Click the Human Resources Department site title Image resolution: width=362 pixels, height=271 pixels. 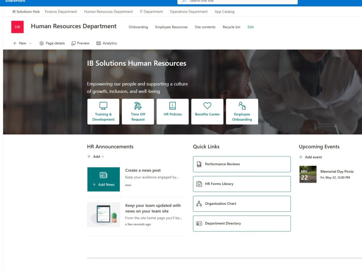73,26
